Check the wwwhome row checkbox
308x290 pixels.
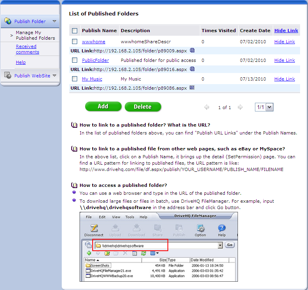coord(74,42)
